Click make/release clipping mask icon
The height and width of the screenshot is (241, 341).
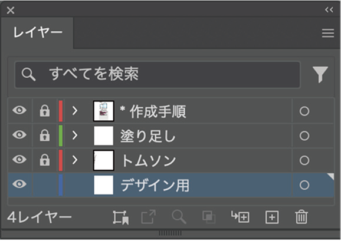(209, 217)
